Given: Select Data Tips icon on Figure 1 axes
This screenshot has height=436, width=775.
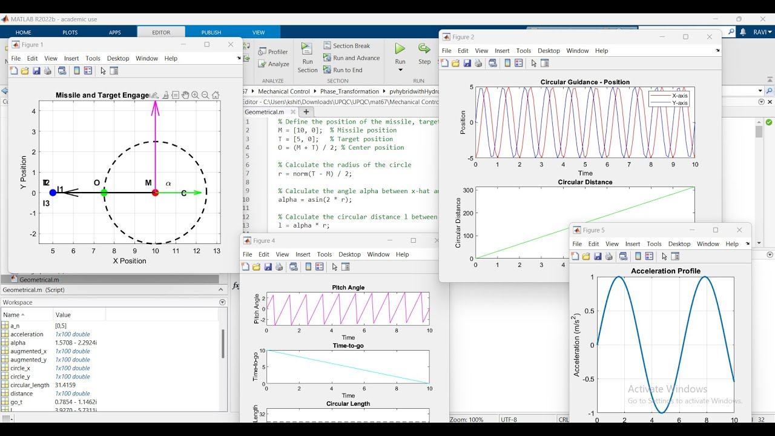Looking at the screenshot, I should 176,95.
